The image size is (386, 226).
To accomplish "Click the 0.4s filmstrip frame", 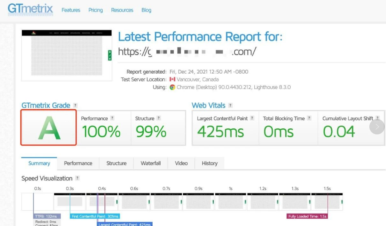I will (102, 202).
